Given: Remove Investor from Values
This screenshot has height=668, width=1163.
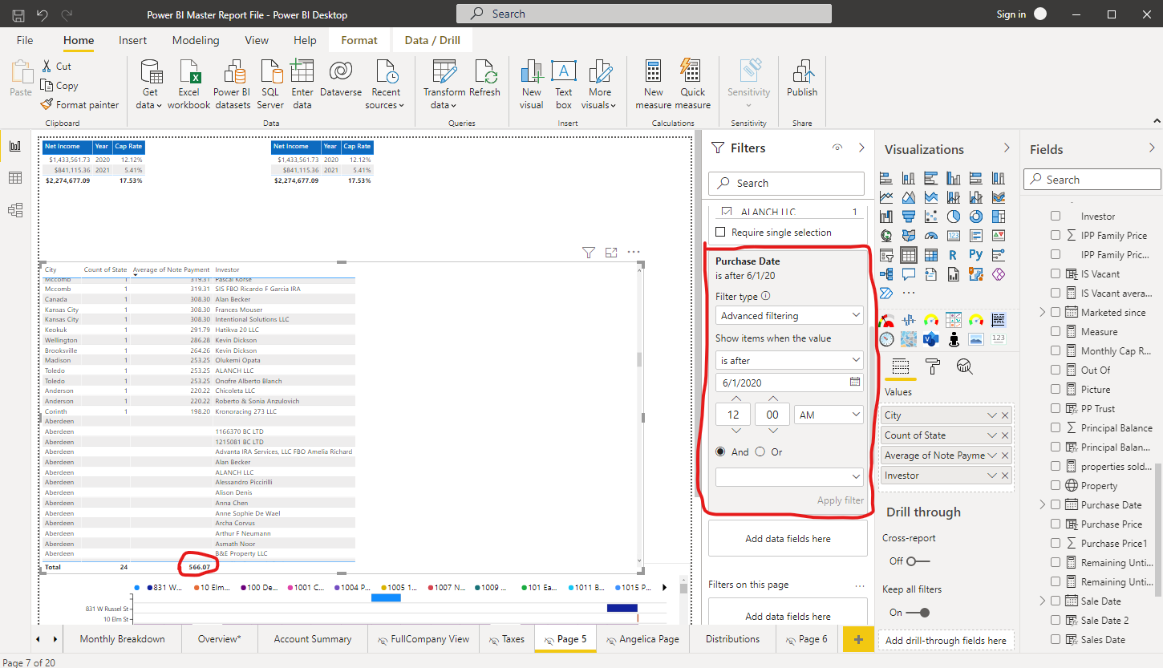Looking at the screenshot, I should click(1006, 476).
